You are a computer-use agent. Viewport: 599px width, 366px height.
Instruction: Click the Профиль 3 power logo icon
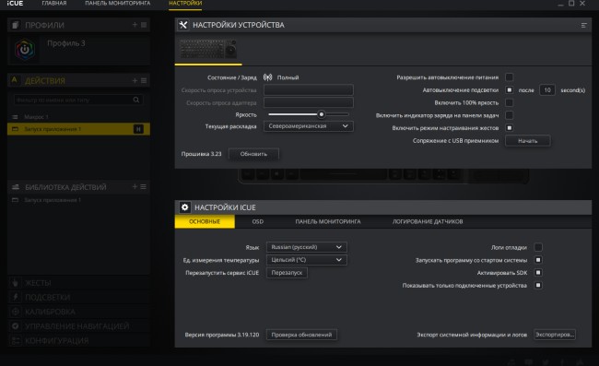[x=25, y=50]
